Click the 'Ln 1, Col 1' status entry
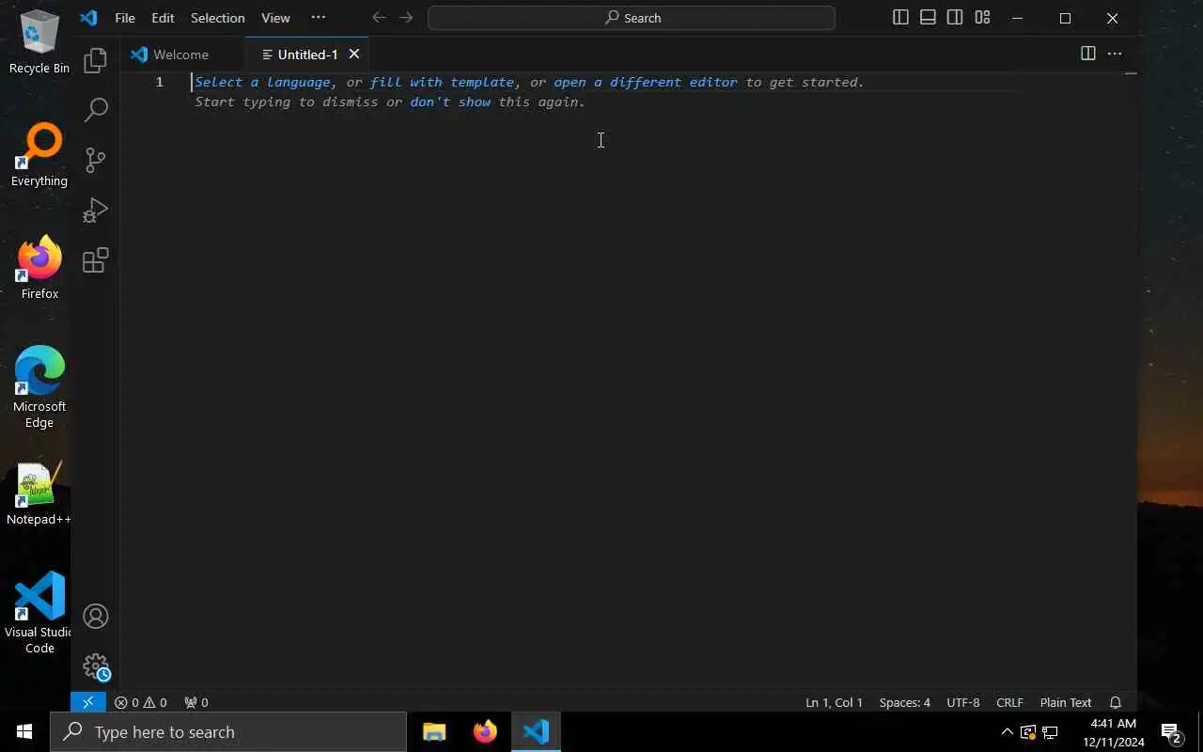 (834, 702)
